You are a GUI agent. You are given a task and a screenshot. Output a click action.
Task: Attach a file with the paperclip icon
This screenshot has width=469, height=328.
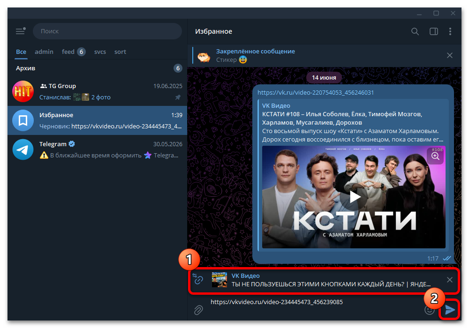click(198, 310)
